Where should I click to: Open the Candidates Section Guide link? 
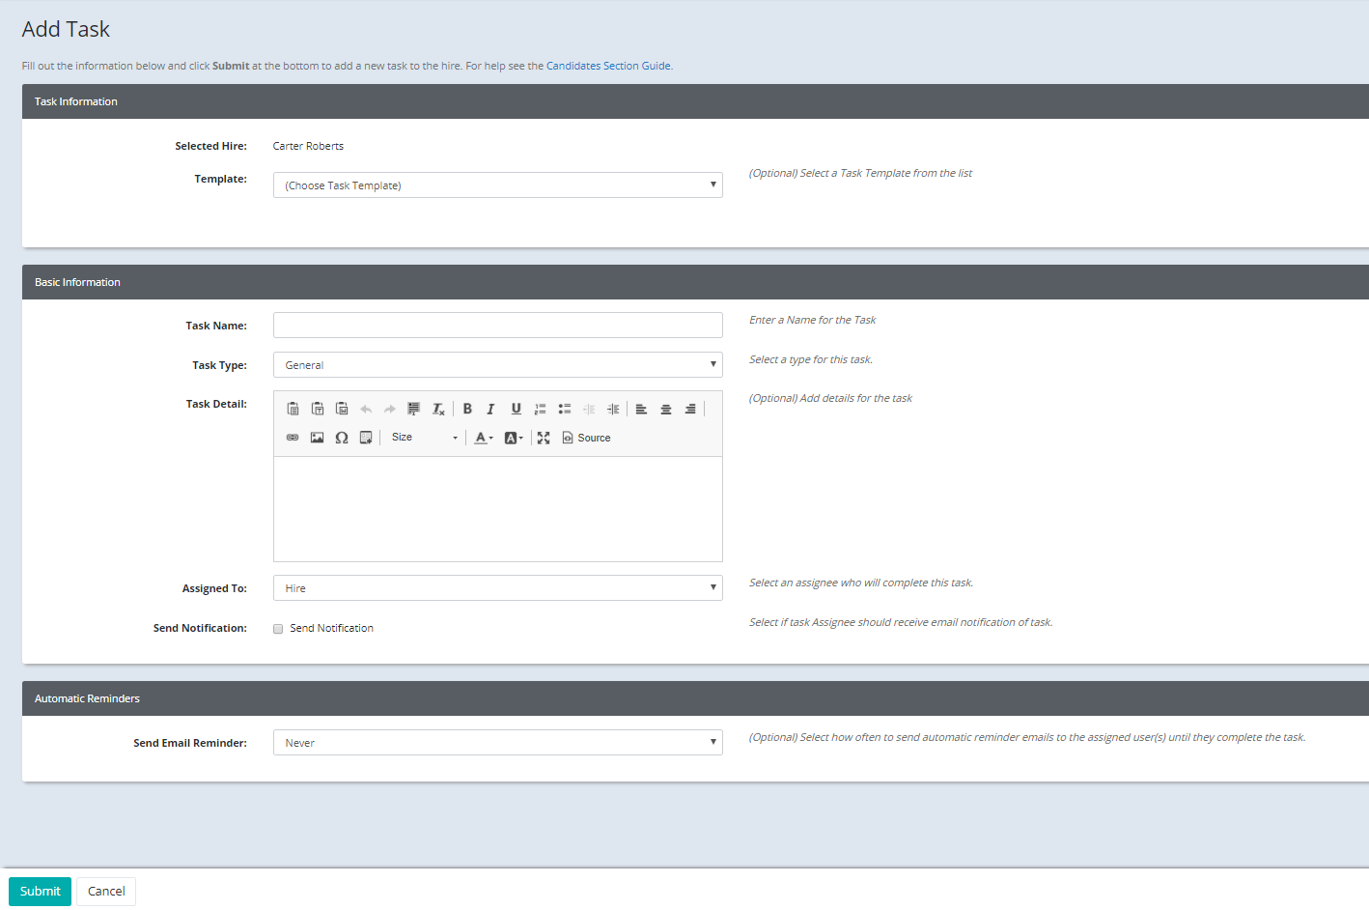coord(608,65)
